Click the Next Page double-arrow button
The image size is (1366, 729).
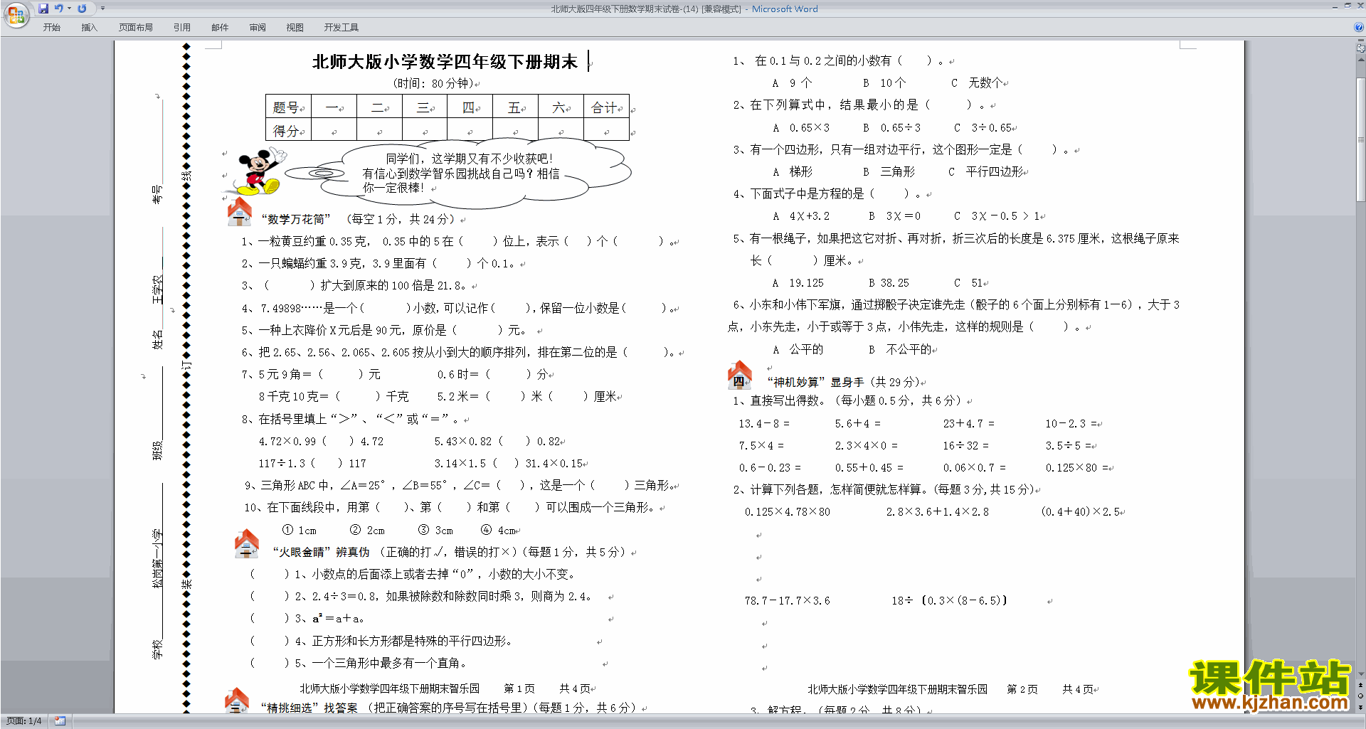click(x=1361, y=707)
